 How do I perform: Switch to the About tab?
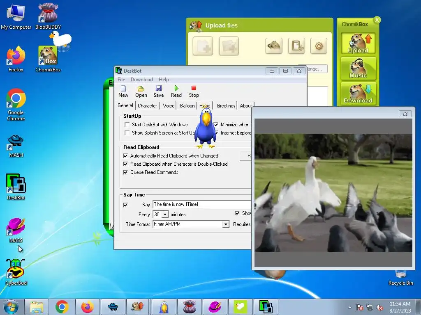(246, 106)
